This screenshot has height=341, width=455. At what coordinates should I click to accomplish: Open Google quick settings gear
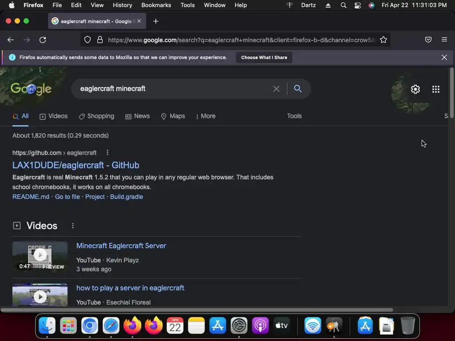click(415, 89)
